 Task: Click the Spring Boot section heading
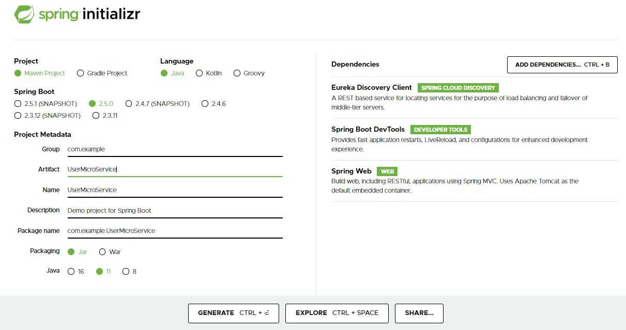pyautogui.click(x=34, y=92)
